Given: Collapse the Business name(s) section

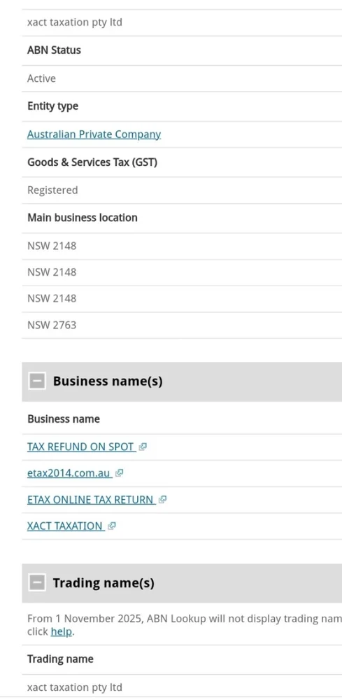Looking at the screenshot, I should click(x=37, y=381).
